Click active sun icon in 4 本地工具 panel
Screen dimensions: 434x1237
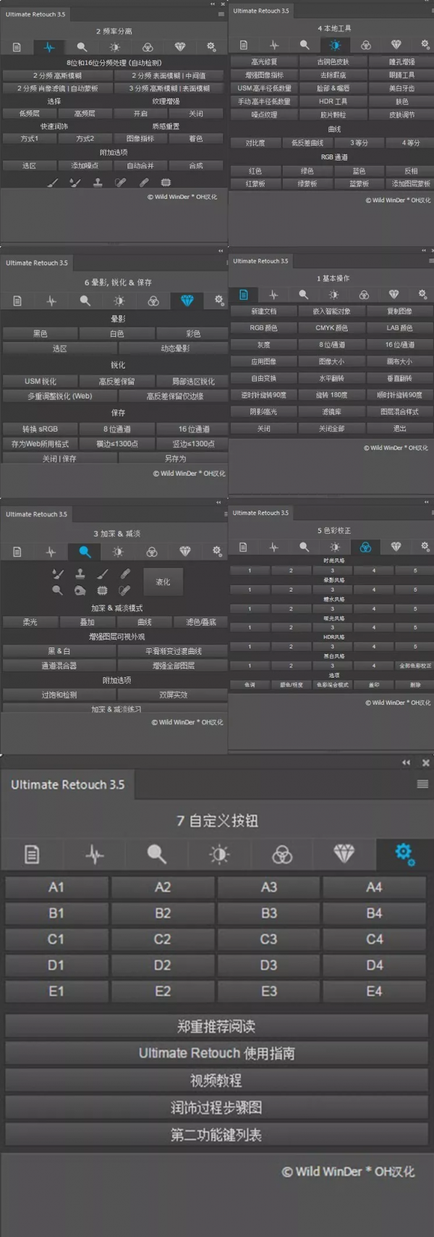tap(335, 45)
